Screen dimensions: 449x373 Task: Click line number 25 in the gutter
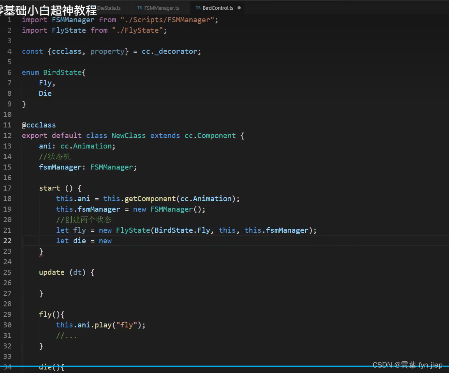click(7, 272)
